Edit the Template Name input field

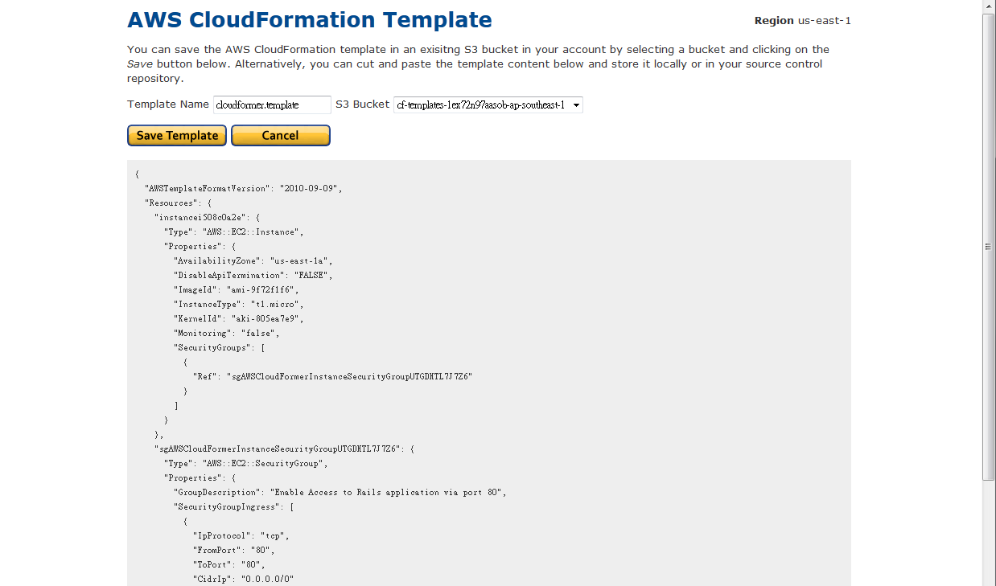click(x=272, y=104)
